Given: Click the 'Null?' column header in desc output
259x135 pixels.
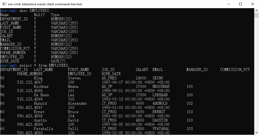Looking at the screenshot, I should pyautogui.click(x=39, y=15).
